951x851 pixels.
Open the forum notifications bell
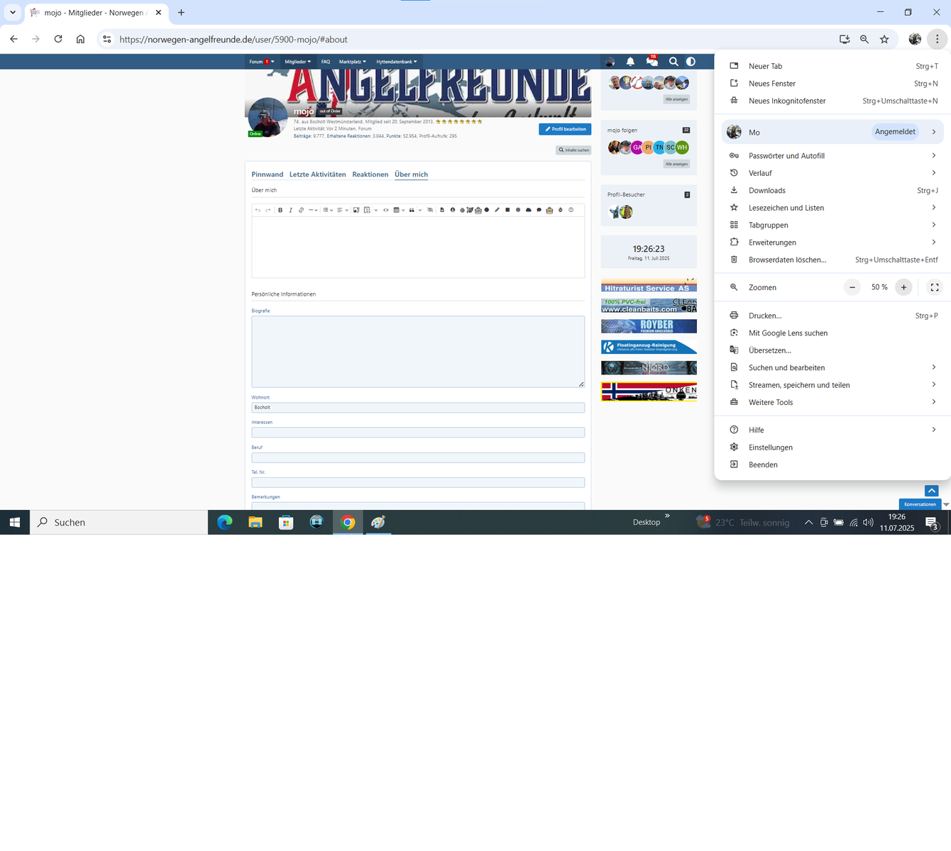click(x=630, y=62)
